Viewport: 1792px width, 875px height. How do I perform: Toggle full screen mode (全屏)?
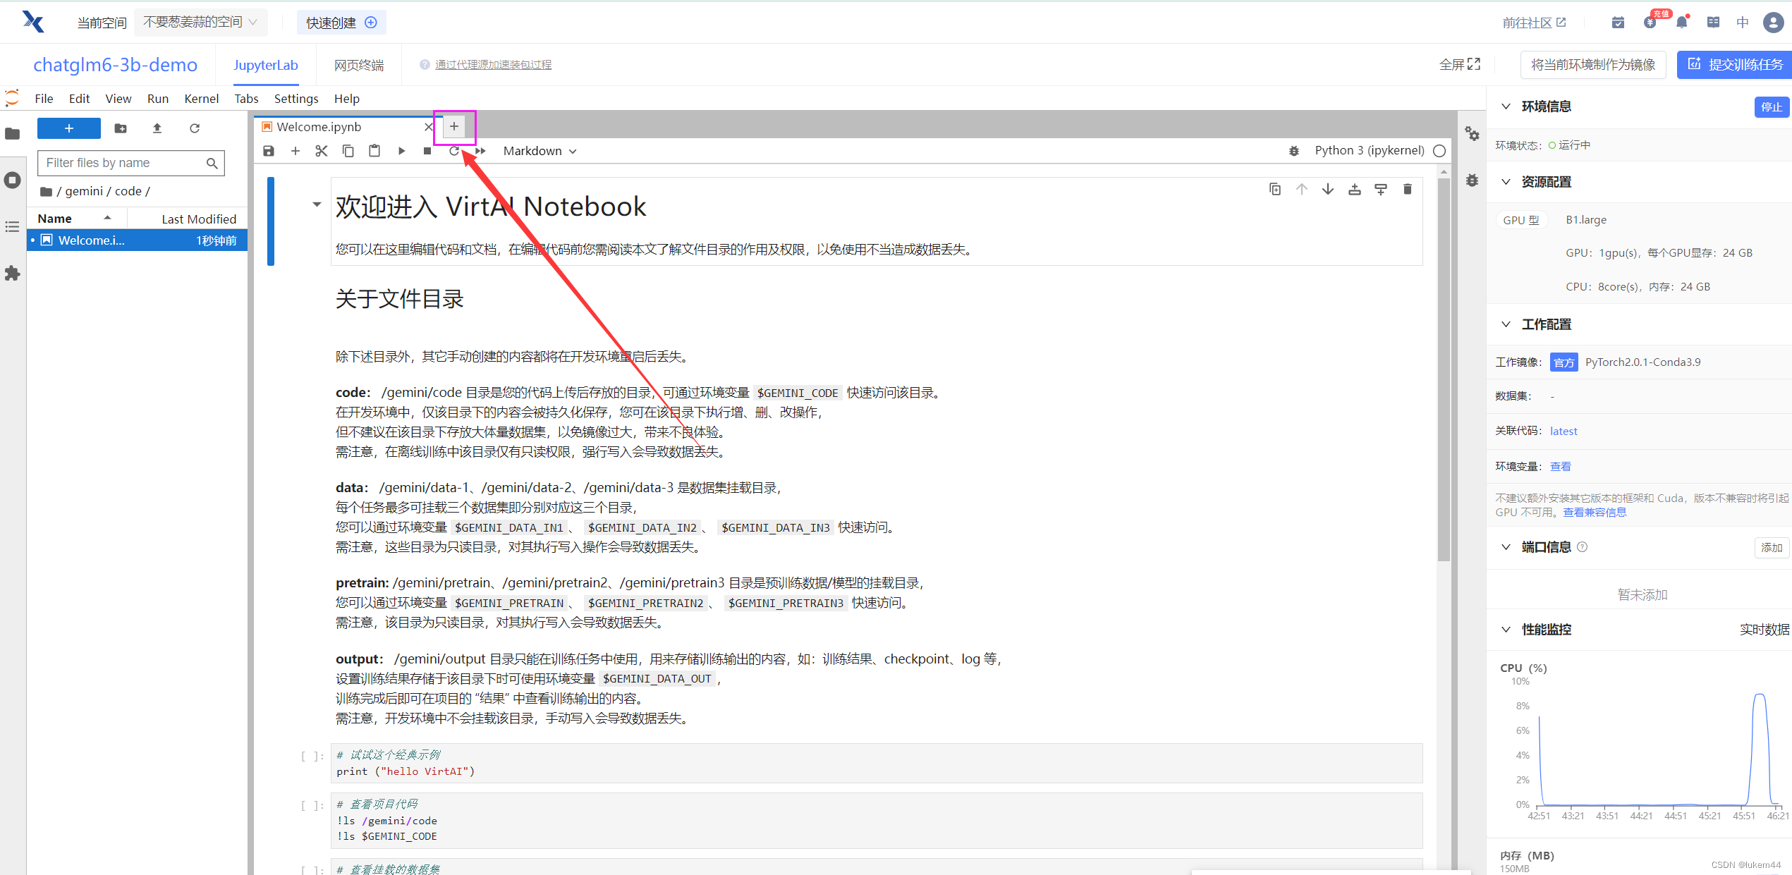(1459, 65)
